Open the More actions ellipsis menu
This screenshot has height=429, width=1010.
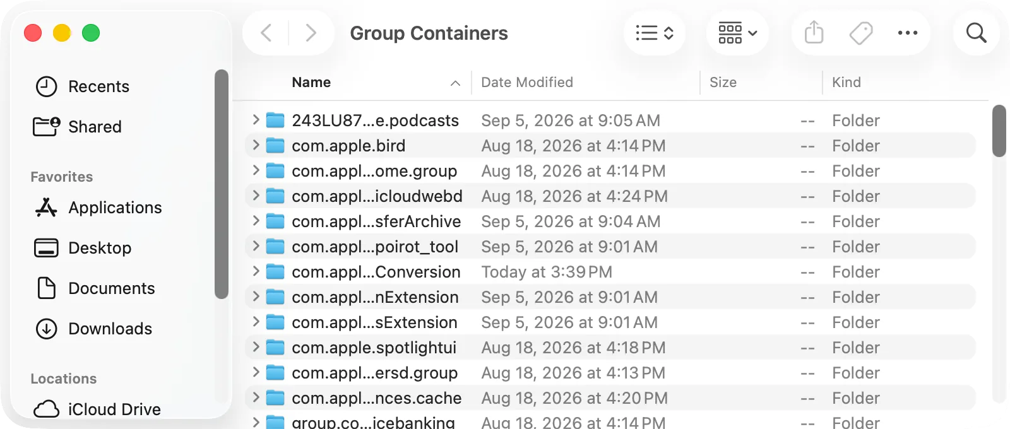pos(908,33)
